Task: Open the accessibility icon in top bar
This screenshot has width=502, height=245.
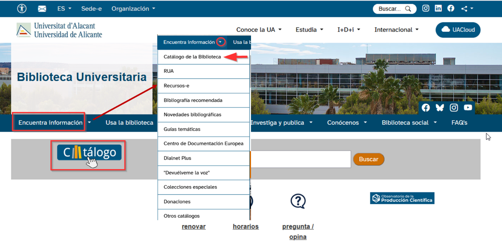Action: click(x=22, y=9)
